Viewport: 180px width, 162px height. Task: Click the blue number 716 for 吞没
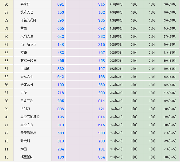click(61, 93)
